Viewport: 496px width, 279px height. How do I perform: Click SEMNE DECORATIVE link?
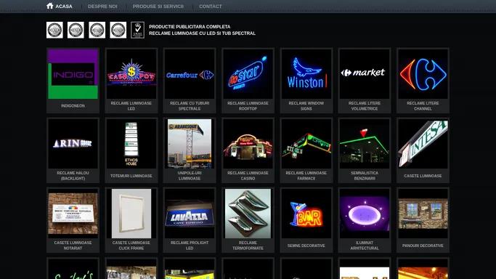click(x=306, y=246)
